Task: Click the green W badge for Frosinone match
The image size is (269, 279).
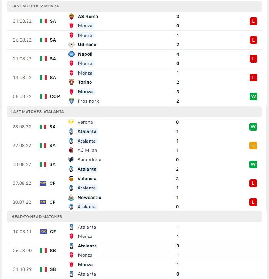Action: point(254,96)
